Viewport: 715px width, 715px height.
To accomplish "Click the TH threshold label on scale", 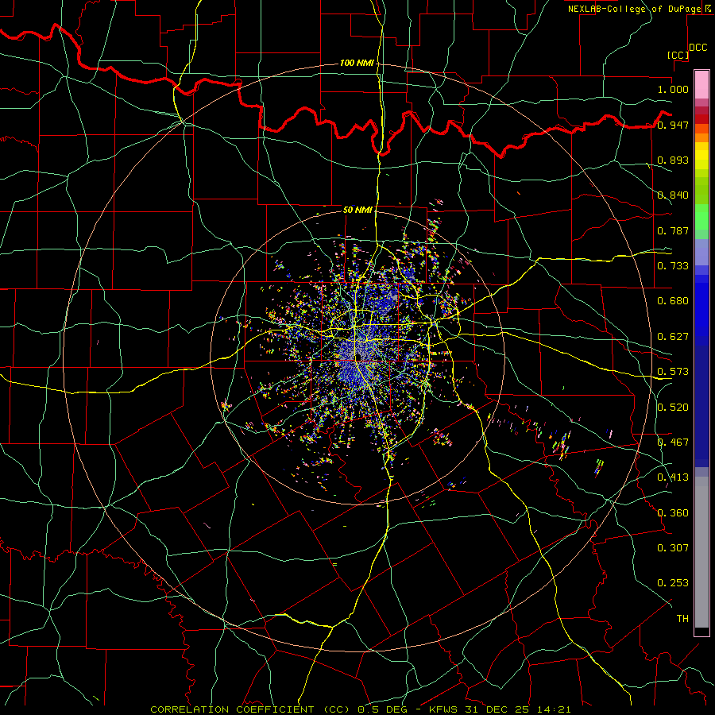I will [x=682, y=619].
